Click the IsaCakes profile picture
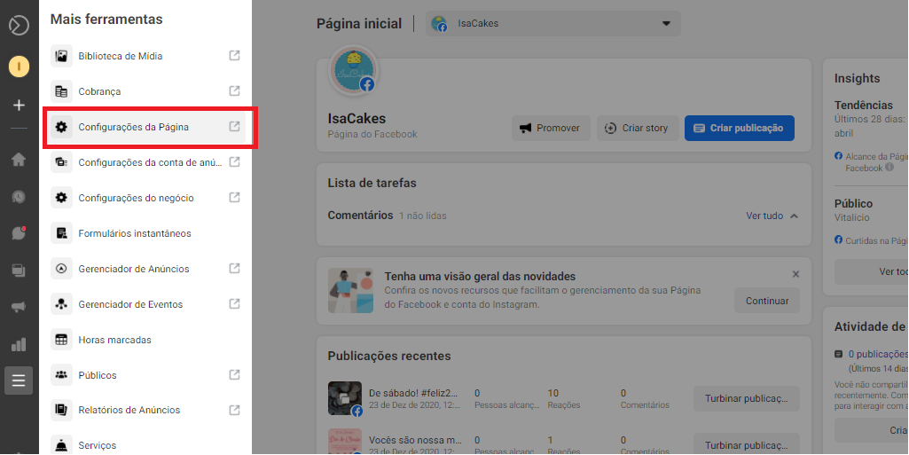This screenshot has width=909, height=455. point(353,71)
